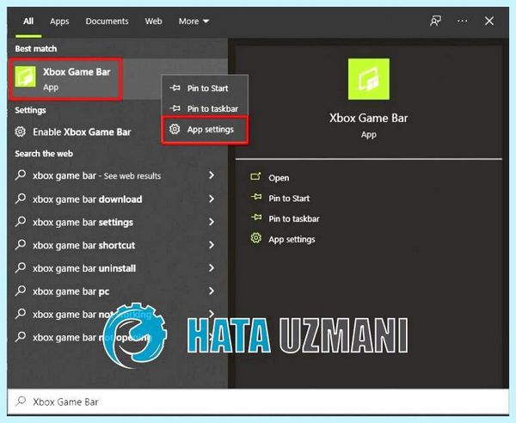Choose App settings in context menu
Screen dimensions: 516x423
click(x=205, y=129)
